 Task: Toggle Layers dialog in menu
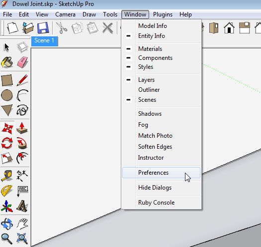(x=162, y=80)
